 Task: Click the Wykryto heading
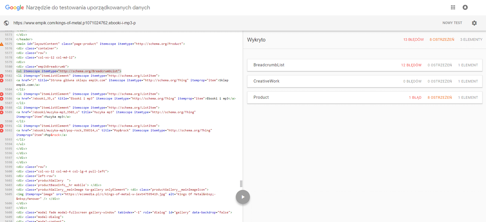pyautogui.click(x=256, y=40)
